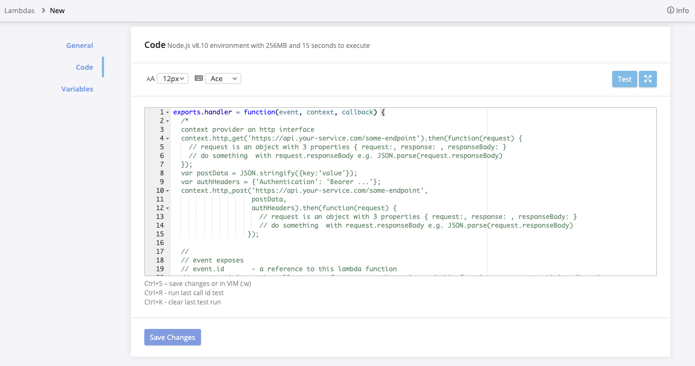The height and width of the screenshot is (366, 695).
Task: Click "context provider an http interface" comment
Action: [247, 130]
